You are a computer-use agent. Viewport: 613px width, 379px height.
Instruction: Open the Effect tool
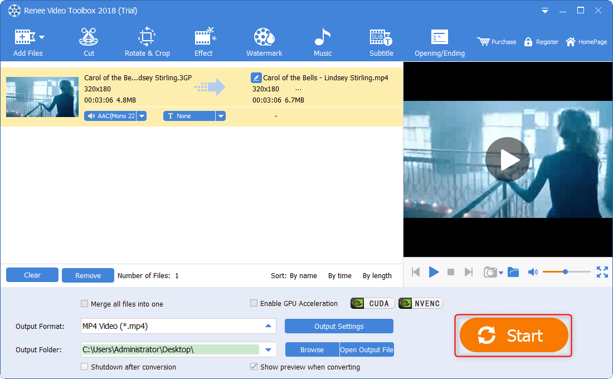tap(203, 42)
